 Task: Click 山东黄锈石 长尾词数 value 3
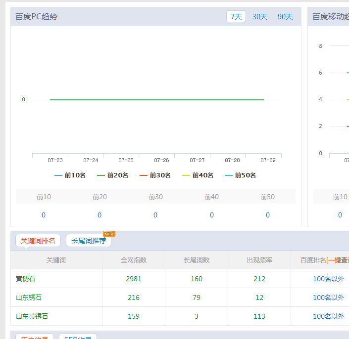coord(197,316)
